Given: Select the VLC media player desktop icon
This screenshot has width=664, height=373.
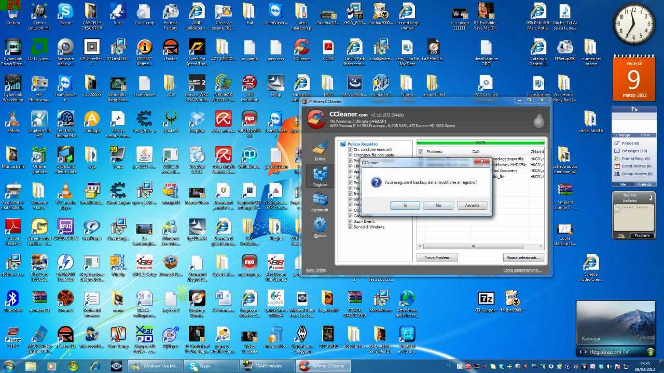Looking at the screenshot, I should (65, 197).
